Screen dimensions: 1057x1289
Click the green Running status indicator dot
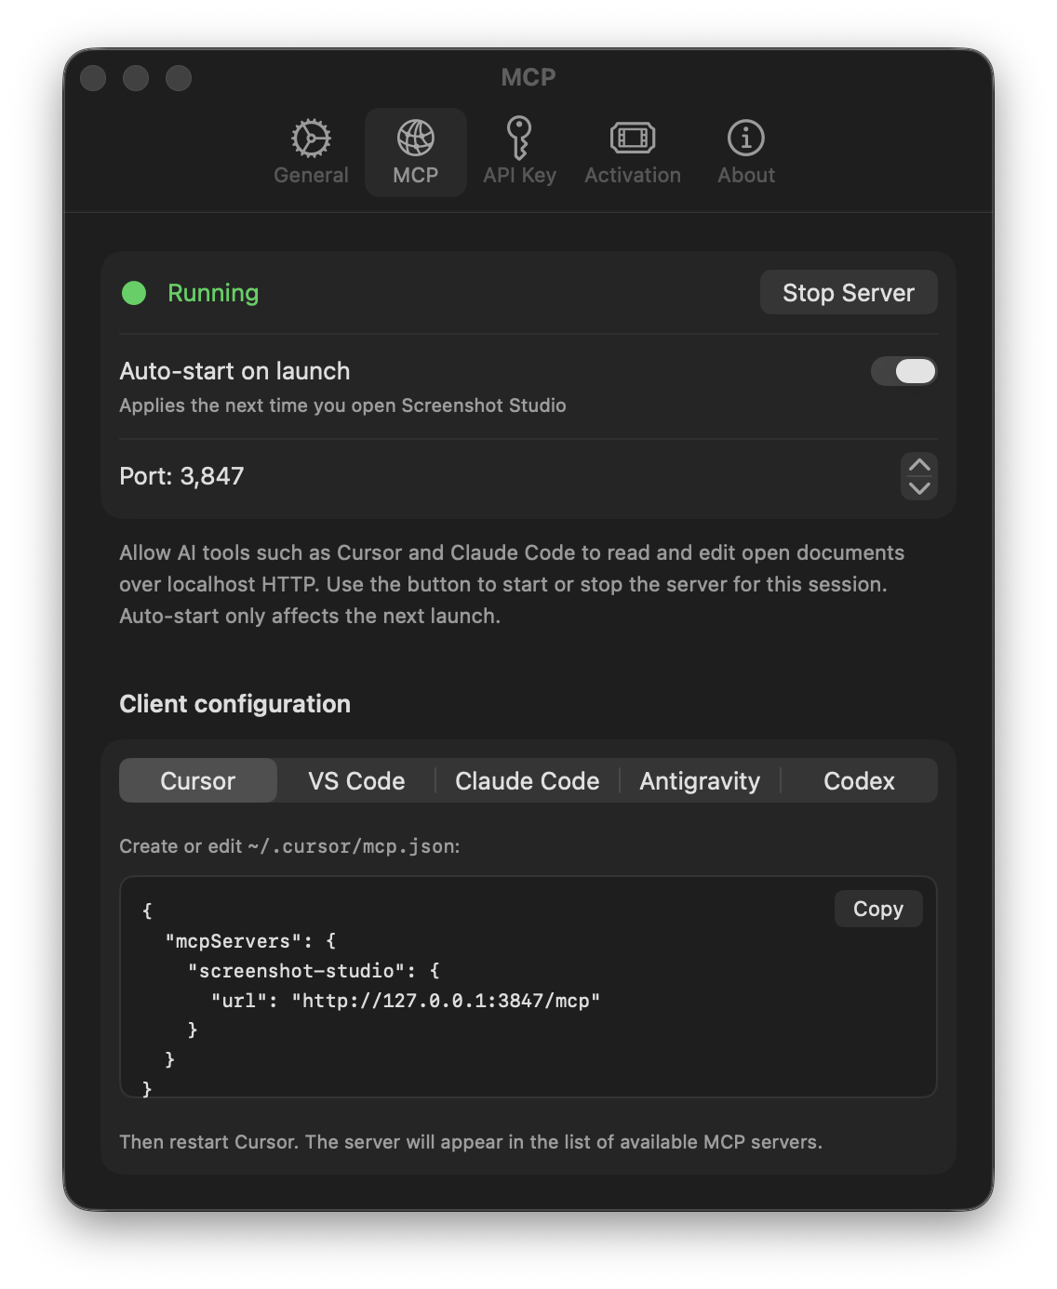[x=134, y=293]
